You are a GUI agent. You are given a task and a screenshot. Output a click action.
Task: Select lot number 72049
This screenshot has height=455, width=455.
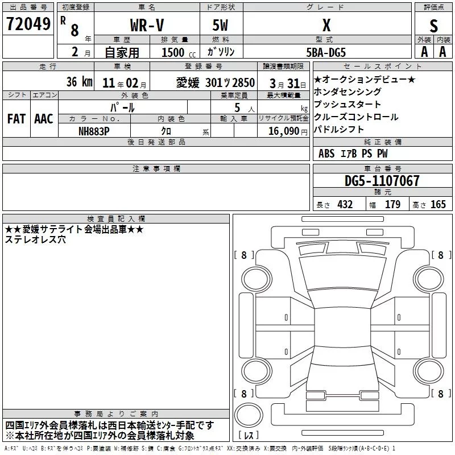28,23
